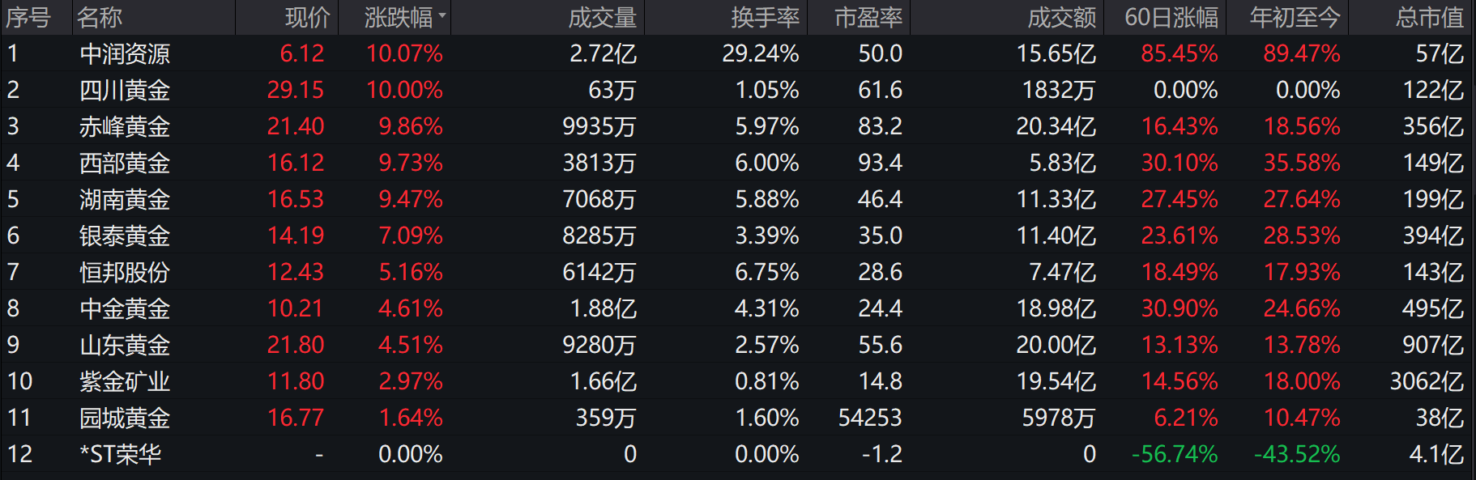Click the 市盈率 column header
This screenshot has height=480, width=1476.
pos(868,17)
